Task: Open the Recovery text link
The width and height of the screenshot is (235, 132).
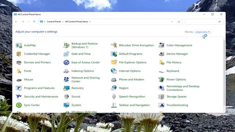Action: [77, 88]
